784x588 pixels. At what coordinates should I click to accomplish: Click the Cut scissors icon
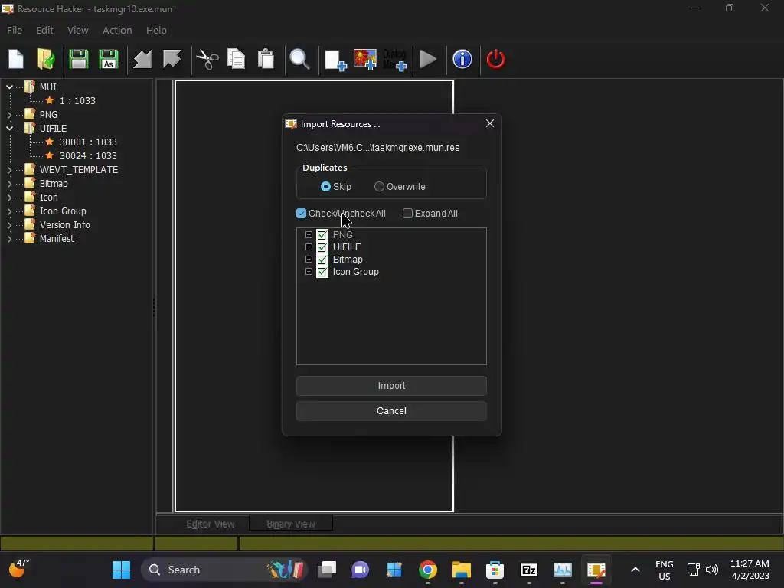click(207, 60)
